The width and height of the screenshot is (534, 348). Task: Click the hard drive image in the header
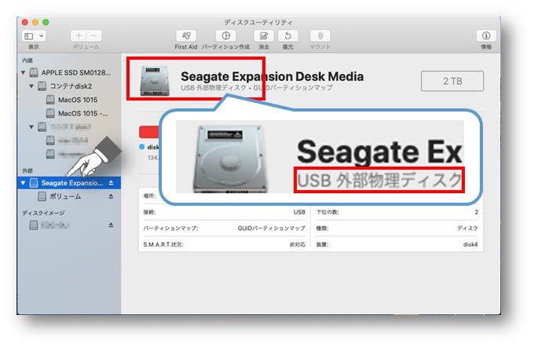[x=155, y=81]
